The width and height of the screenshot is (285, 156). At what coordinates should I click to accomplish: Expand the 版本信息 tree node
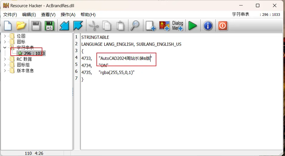pyautogui.click(x=5, y=71)
